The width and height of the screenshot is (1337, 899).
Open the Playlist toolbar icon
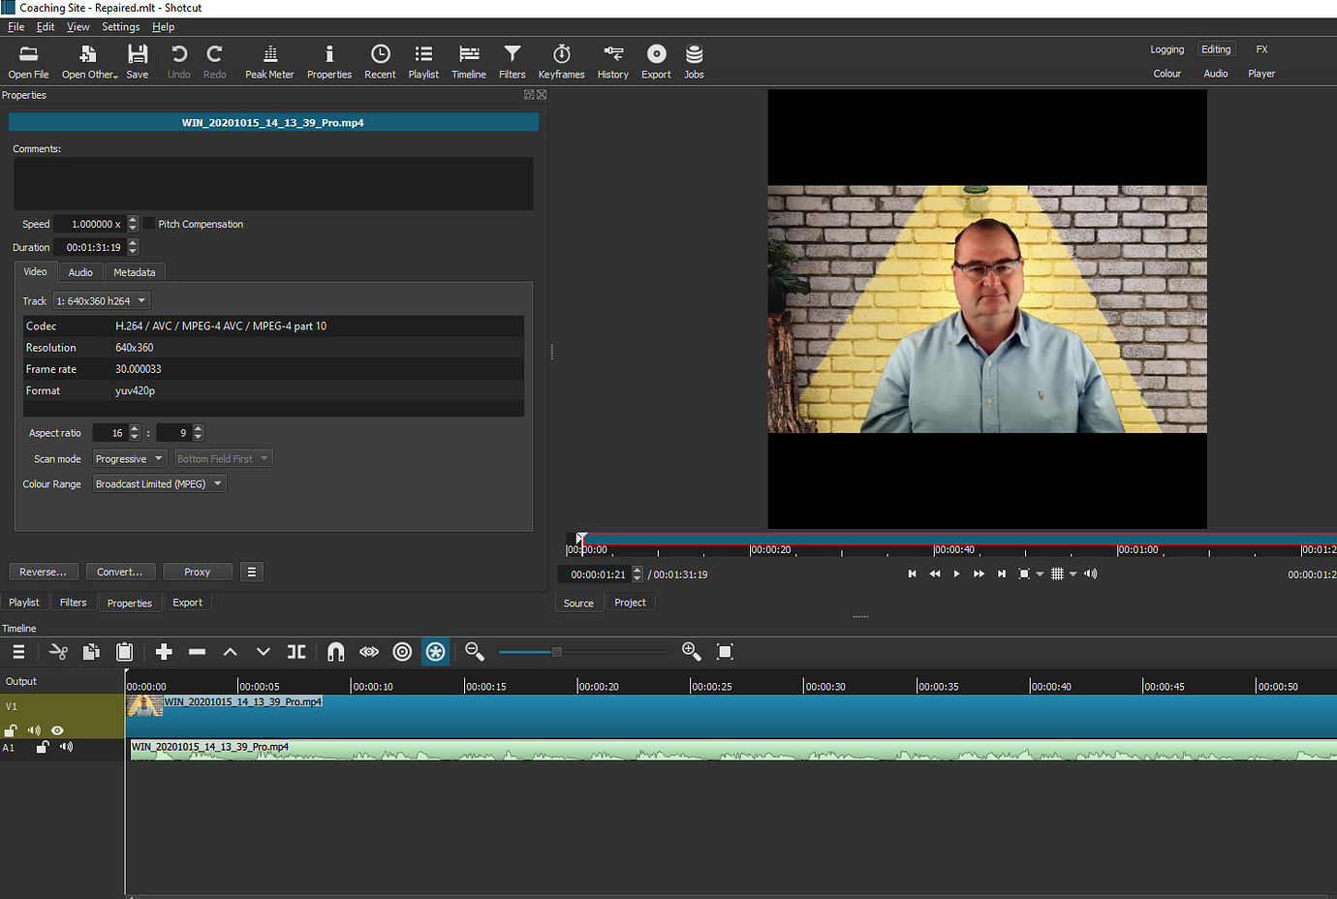pyautogui.click(x=423, y=62)
